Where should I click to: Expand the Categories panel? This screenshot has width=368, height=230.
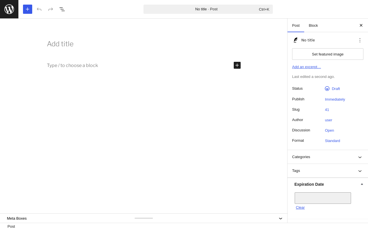[x=328, y=157]
